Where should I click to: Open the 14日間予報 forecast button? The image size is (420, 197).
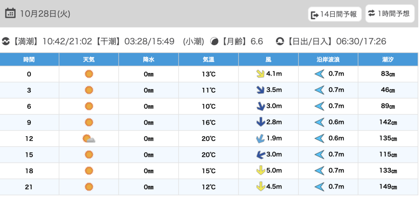335,15
